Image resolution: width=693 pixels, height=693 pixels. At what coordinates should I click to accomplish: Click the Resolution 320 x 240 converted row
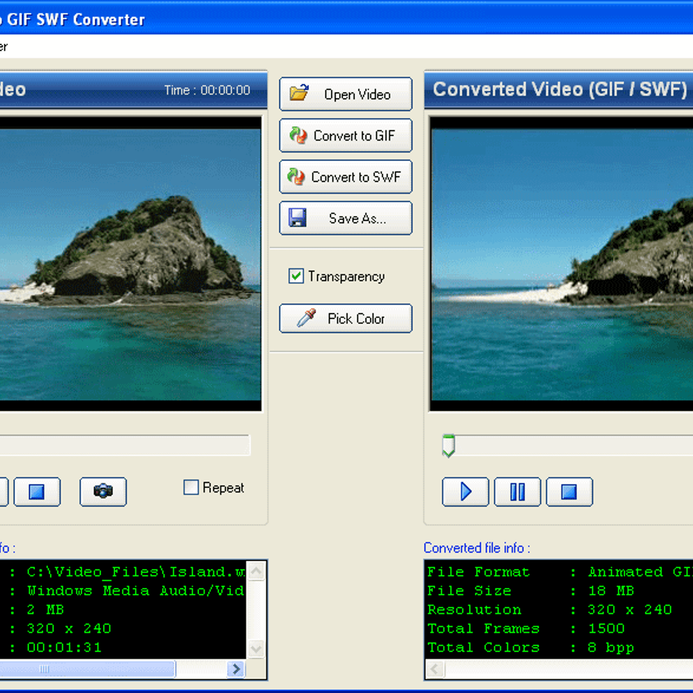click(550, 610)
